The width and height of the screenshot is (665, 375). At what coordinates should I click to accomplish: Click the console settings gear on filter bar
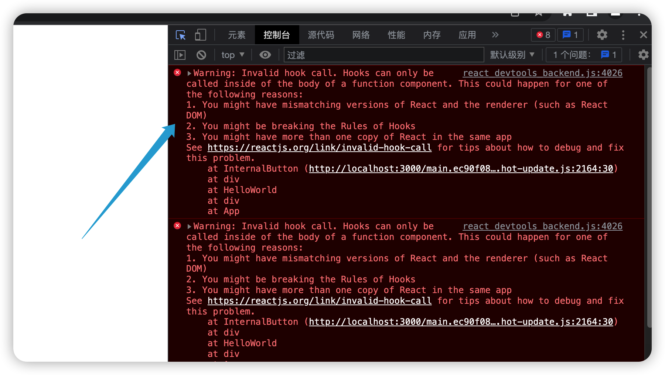[x=643, y=55]
